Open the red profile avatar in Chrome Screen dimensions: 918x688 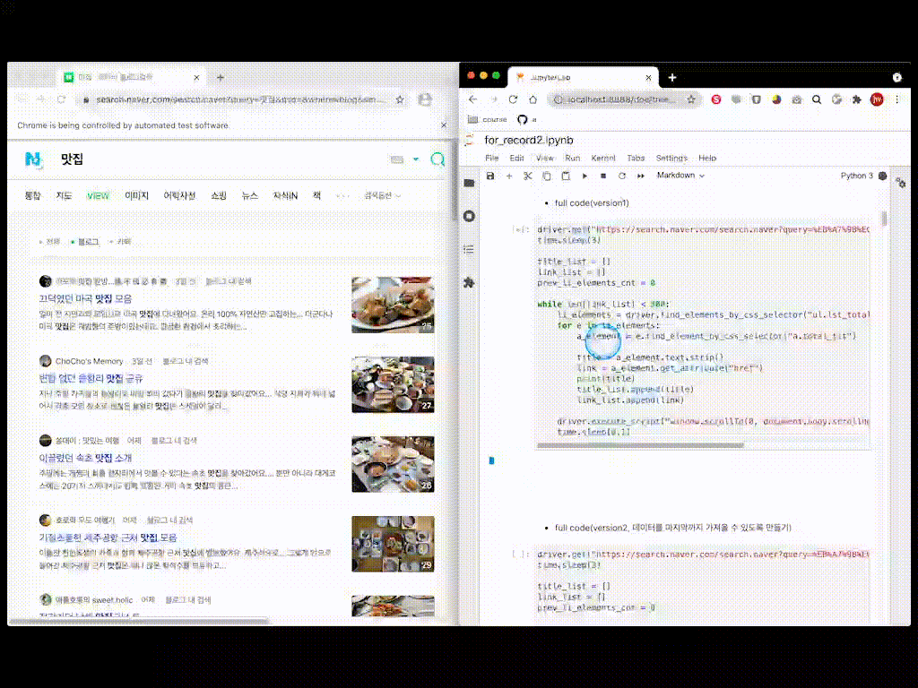(x=877, y=99)
